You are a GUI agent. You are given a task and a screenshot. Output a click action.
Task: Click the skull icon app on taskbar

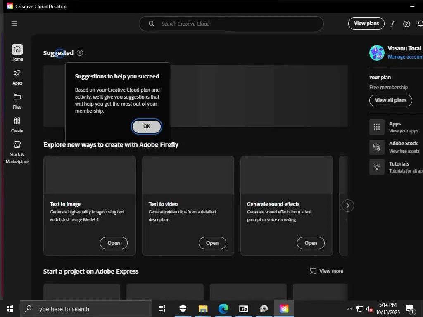(x=264, y=309)
